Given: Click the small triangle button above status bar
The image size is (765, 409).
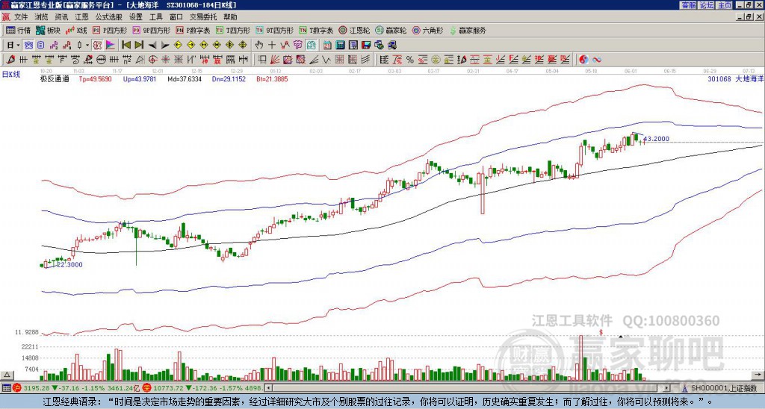Looking at the screenshot, I should (7, 375).
